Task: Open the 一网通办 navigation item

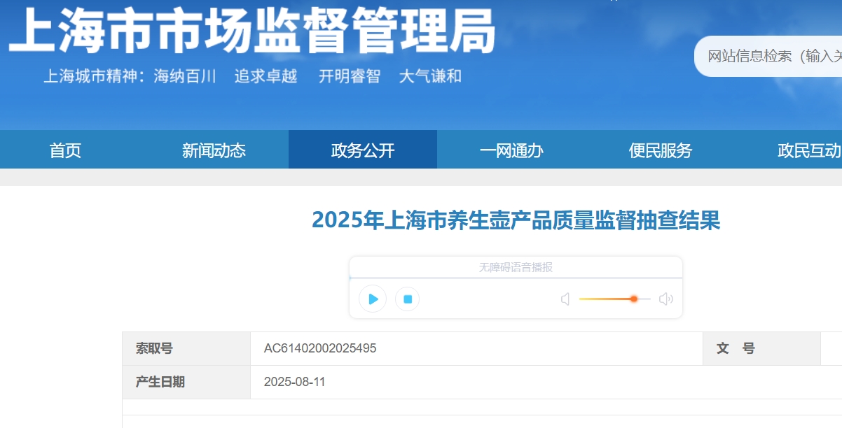Action: click(x=511, y=150)
